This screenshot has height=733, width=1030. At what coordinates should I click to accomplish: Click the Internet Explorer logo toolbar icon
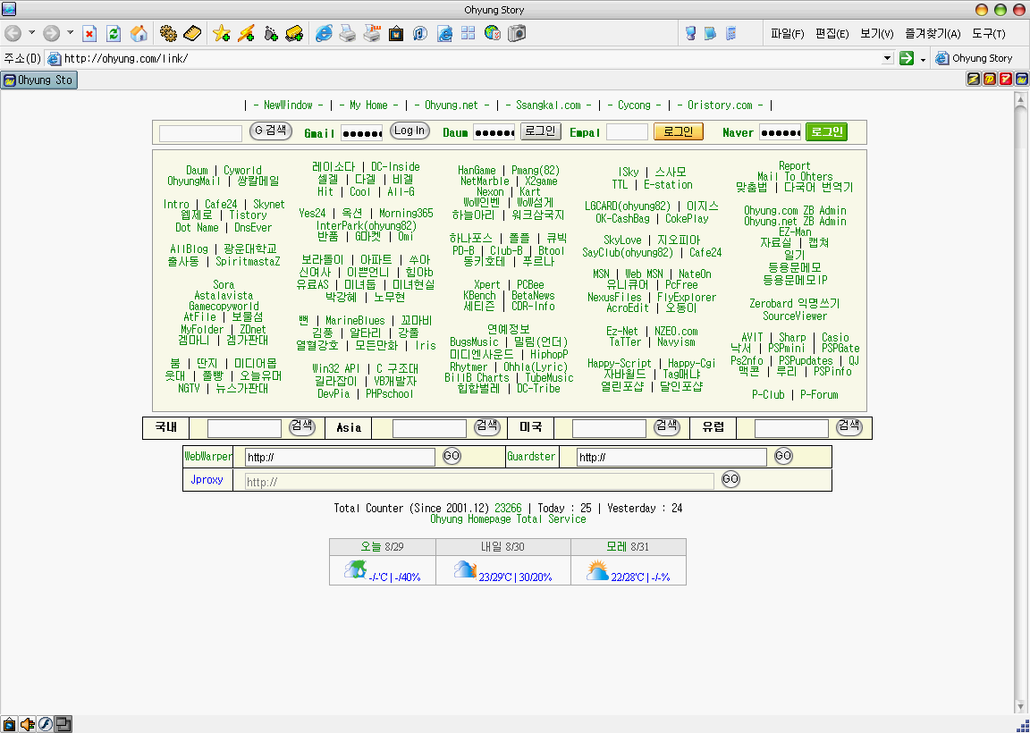tap(323, 33)
